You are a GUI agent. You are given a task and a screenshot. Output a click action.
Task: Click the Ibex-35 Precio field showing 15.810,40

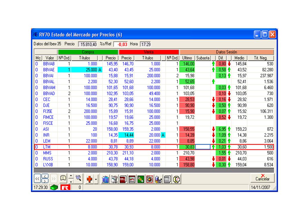88,44
